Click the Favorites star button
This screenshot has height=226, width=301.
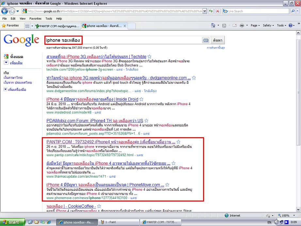pyautogui.click(x=10, y=25)
